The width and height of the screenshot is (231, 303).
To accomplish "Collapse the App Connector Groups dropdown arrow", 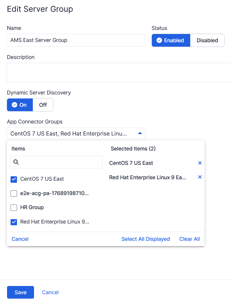I will pyautogui.click(x=140, y=133).
